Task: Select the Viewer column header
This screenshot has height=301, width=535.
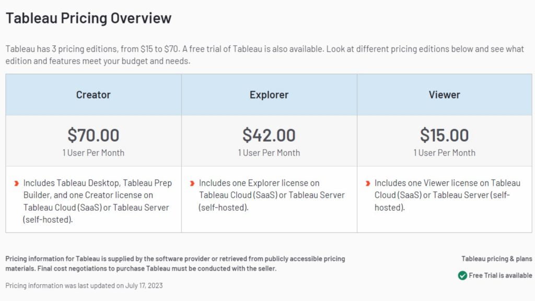Action: pos(444,95)
